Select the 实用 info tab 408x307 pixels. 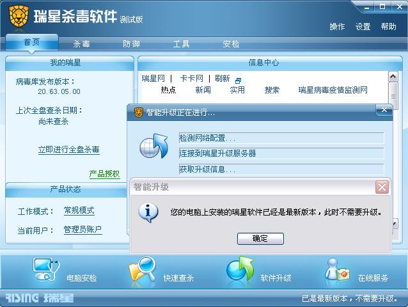(237, 90)
